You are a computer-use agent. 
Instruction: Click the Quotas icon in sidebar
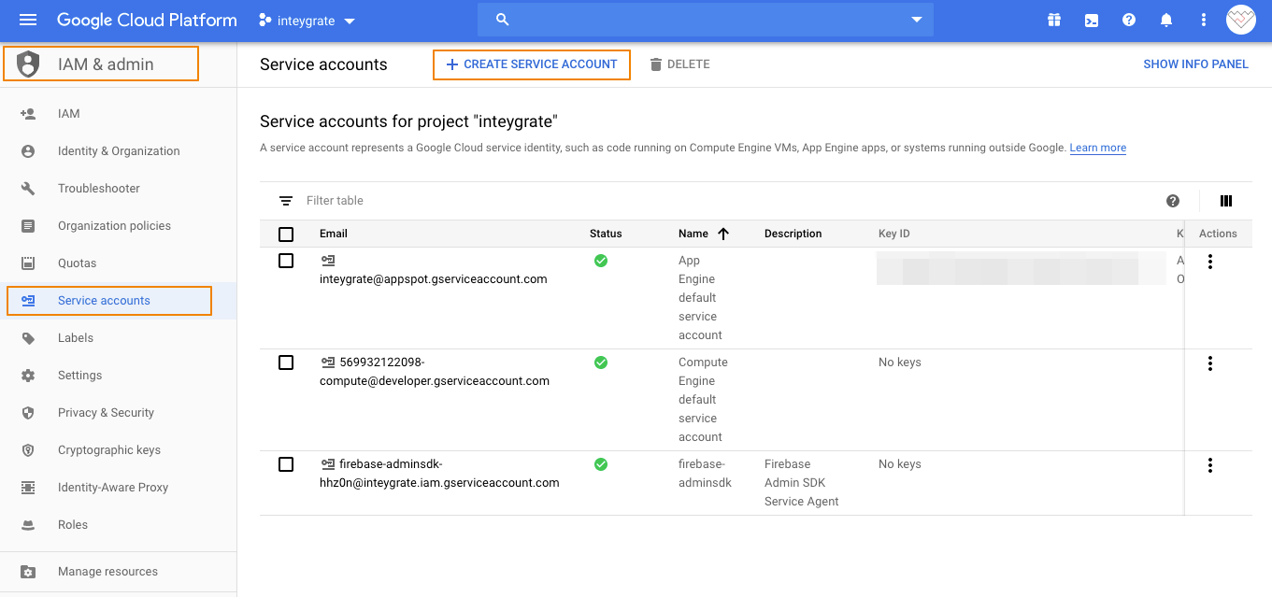28,263
